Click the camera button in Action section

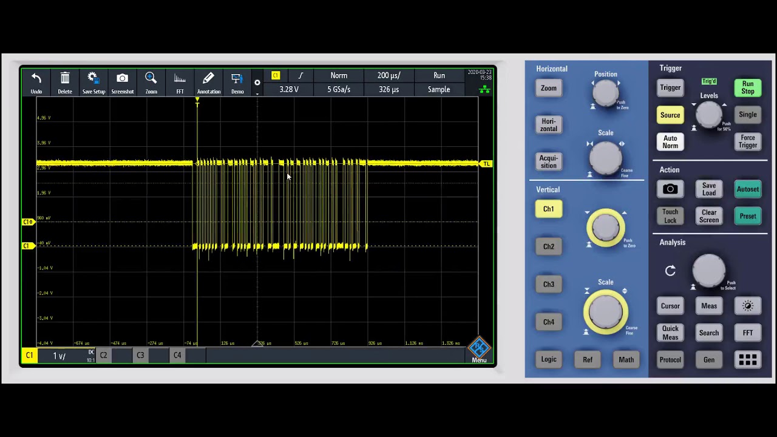[x=670, y=189]
